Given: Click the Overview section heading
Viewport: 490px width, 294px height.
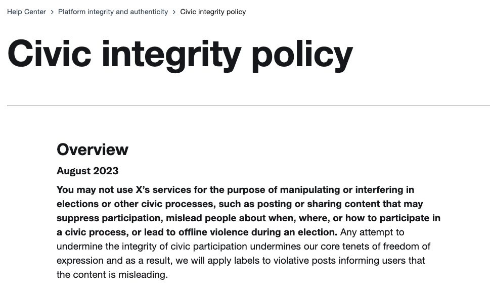Looking at the screenshot, I should click(93, 150).
